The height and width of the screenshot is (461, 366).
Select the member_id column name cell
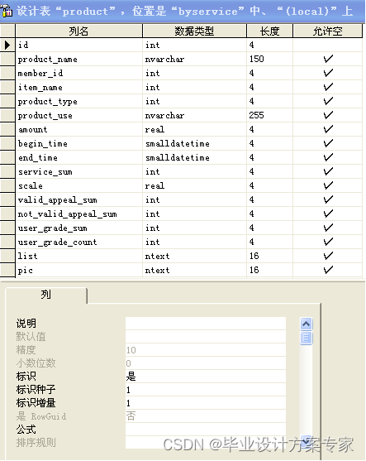tap(79, 73)
